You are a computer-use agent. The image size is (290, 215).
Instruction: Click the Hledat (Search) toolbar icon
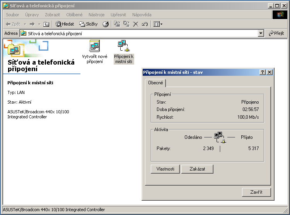[65, 24]
